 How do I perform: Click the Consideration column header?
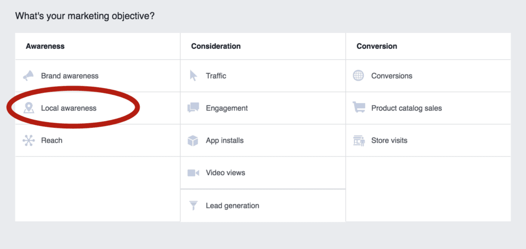pyautogui.click(x=216, y=46)
